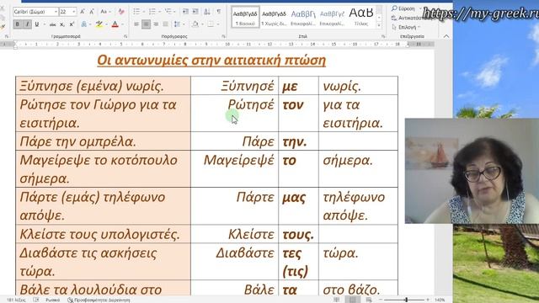The image size is (539, 303).
Task: Toggle Italic formatting button
Action: coord(27,24)
